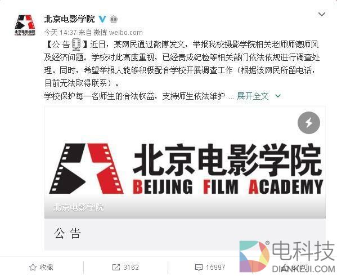Open post options chevron at top right

click(x=321, y=15)
